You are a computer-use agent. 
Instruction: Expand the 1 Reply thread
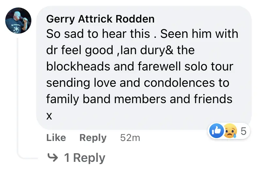coord(85,158)
